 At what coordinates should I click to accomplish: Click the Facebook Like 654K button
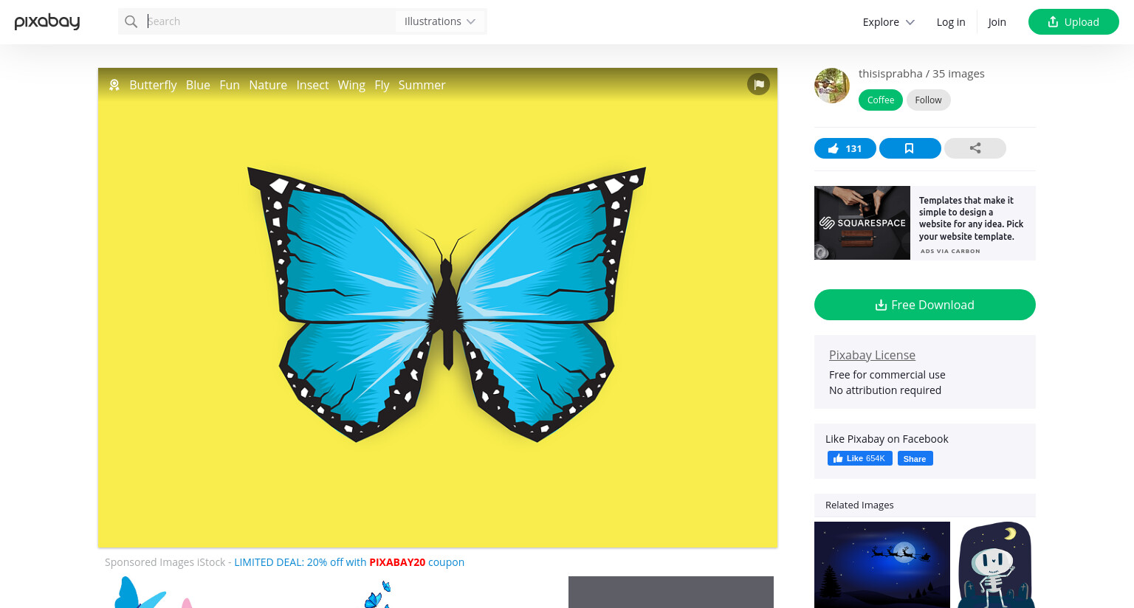pos(859,458)
